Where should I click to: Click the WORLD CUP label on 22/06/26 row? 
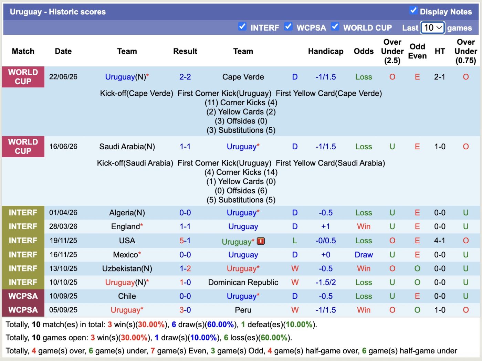click(23, 77)
